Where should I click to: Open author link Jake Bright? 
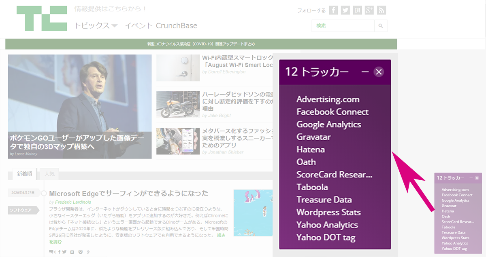219,116
